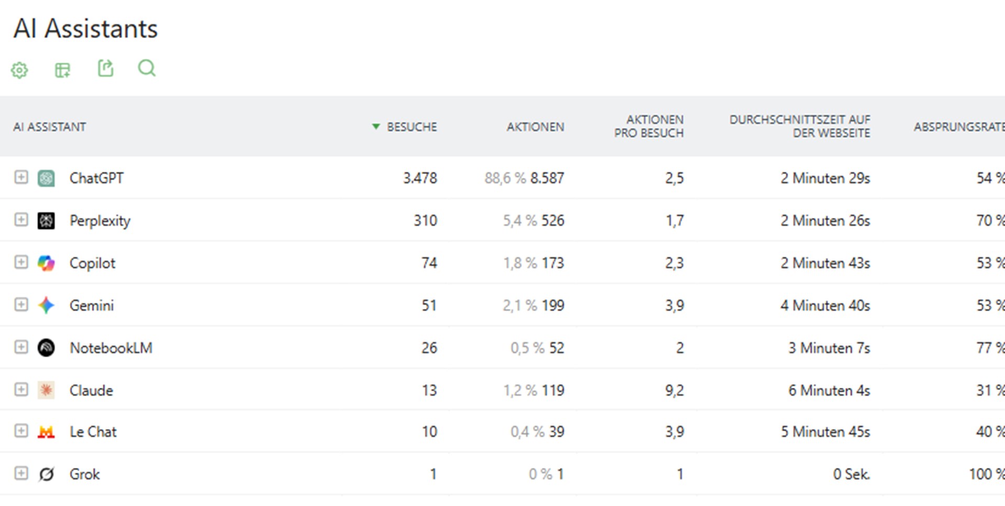The height and width of the screenshot is (506, 1005).
Task: Click the Copilot logo icon
Action: tap(46, 263)
